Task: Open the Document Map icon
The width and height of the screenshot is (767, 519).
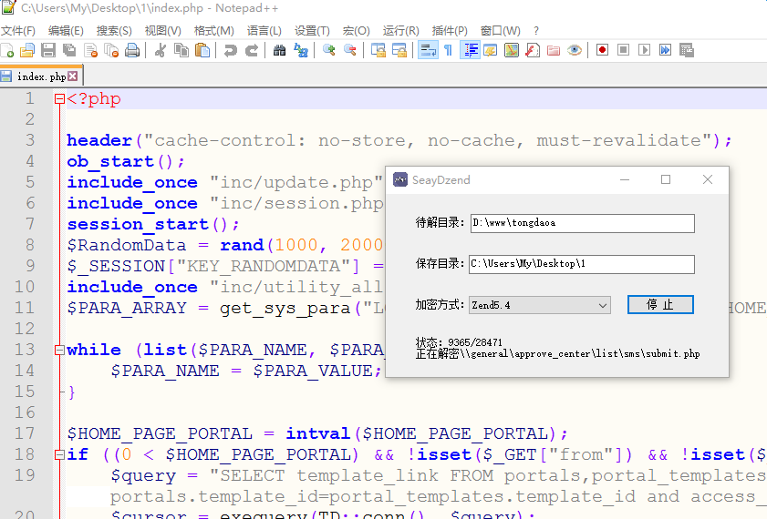Action: (x=512, y=50)
